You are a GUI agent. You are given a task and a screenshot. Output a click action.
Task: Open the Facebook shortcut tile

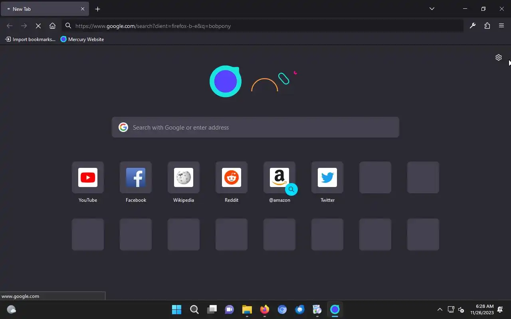(136, 177)
